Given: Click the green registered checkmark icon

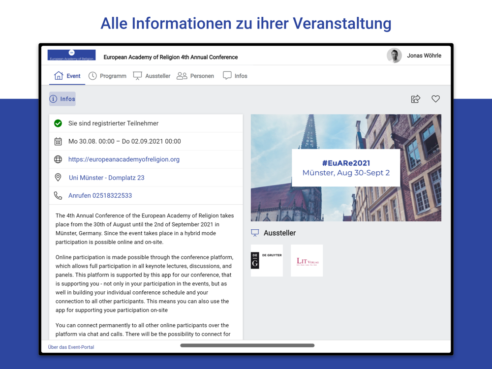Looking at the screenshot, I should point(58,123).
